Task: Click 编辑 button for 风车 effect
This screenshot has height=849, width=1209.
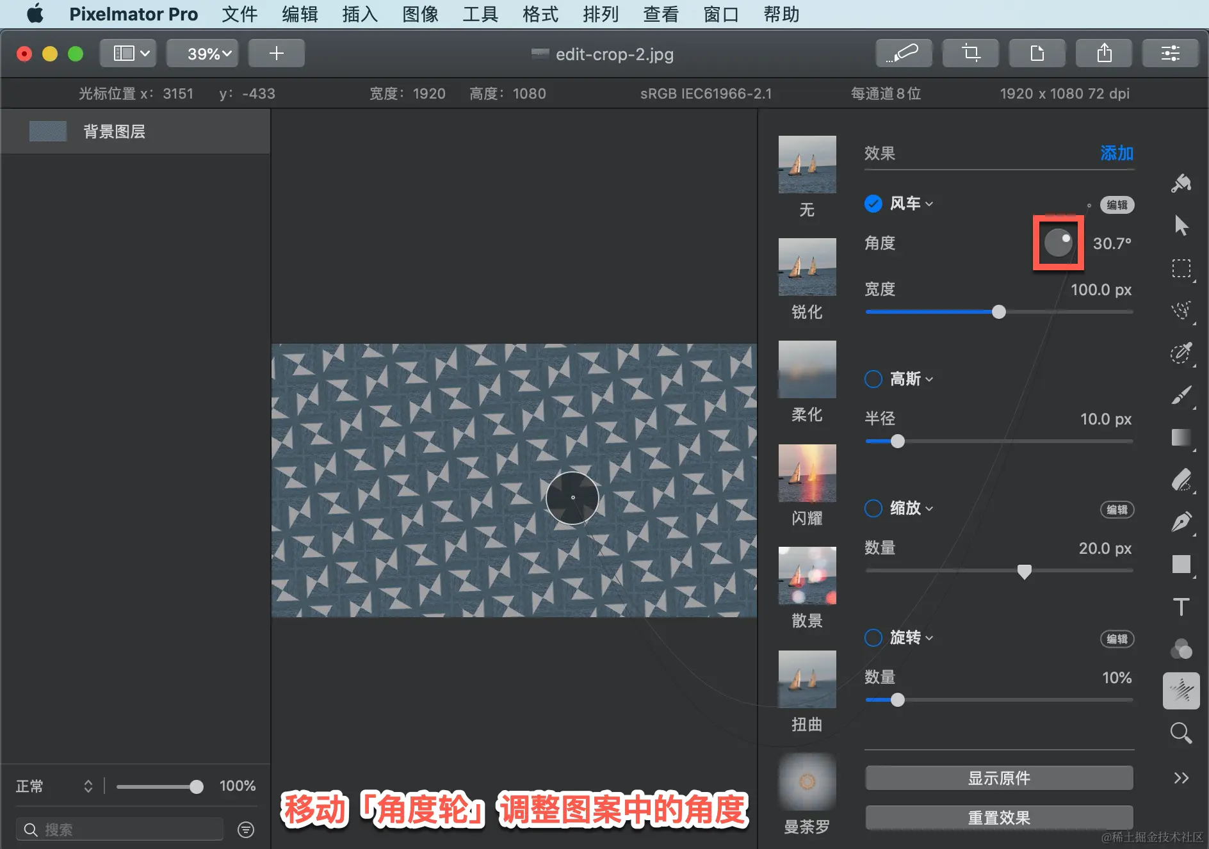Action: [x=1117, y=205]
